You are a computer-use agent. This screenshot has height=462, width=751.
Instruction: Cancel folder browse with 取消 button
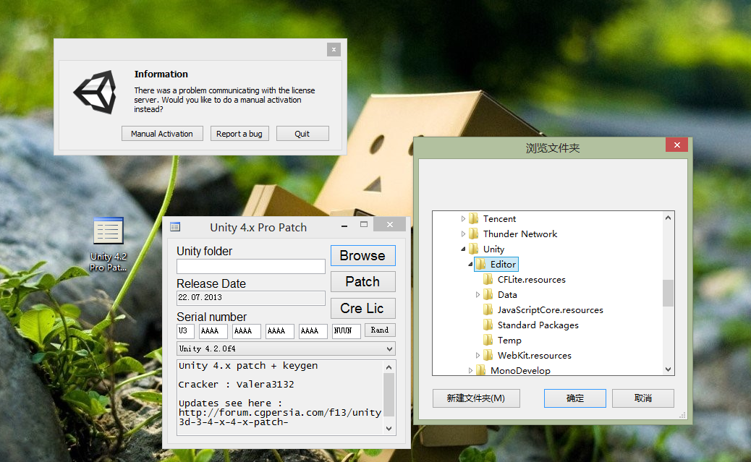(642, 398)
